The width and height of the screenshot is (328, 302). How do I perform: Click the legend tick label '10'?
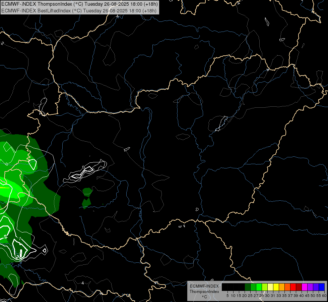click(233, 296)
